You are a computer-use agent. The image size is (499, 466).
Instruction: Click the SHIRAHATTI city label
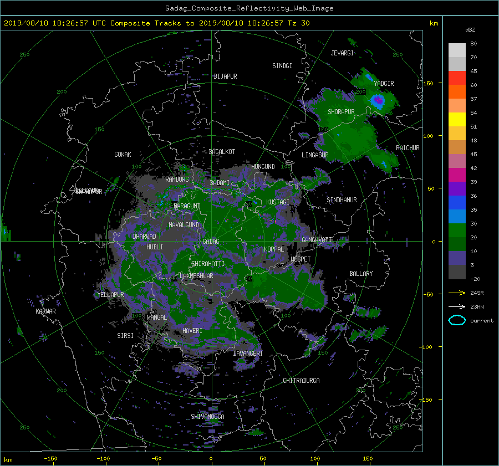[x=208, y=264]
